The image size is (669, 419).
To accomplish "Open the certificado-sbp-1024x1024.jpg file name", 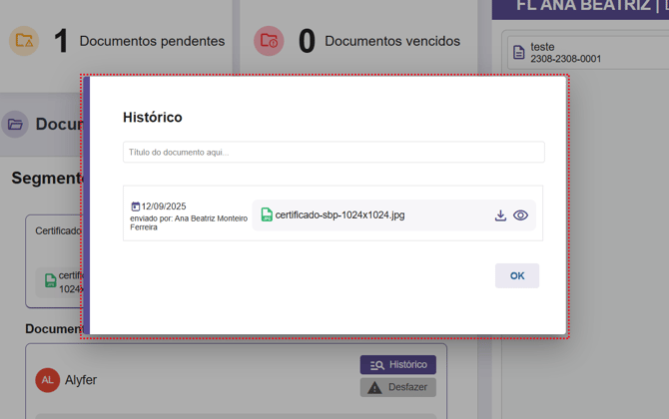I will click(x=339, y=215).
